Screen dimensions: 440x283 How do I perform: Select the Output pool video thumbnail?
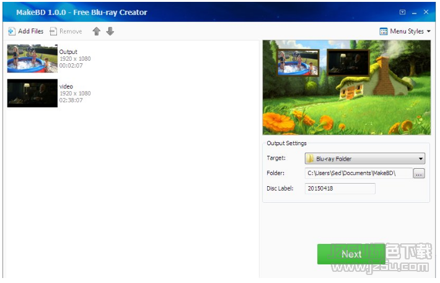32,58
